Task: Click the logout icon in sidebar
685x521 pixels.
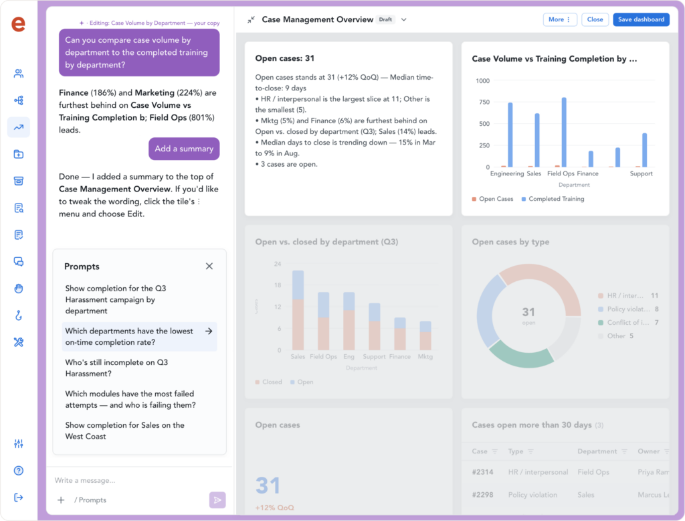Action: click(x=18, y=498)
